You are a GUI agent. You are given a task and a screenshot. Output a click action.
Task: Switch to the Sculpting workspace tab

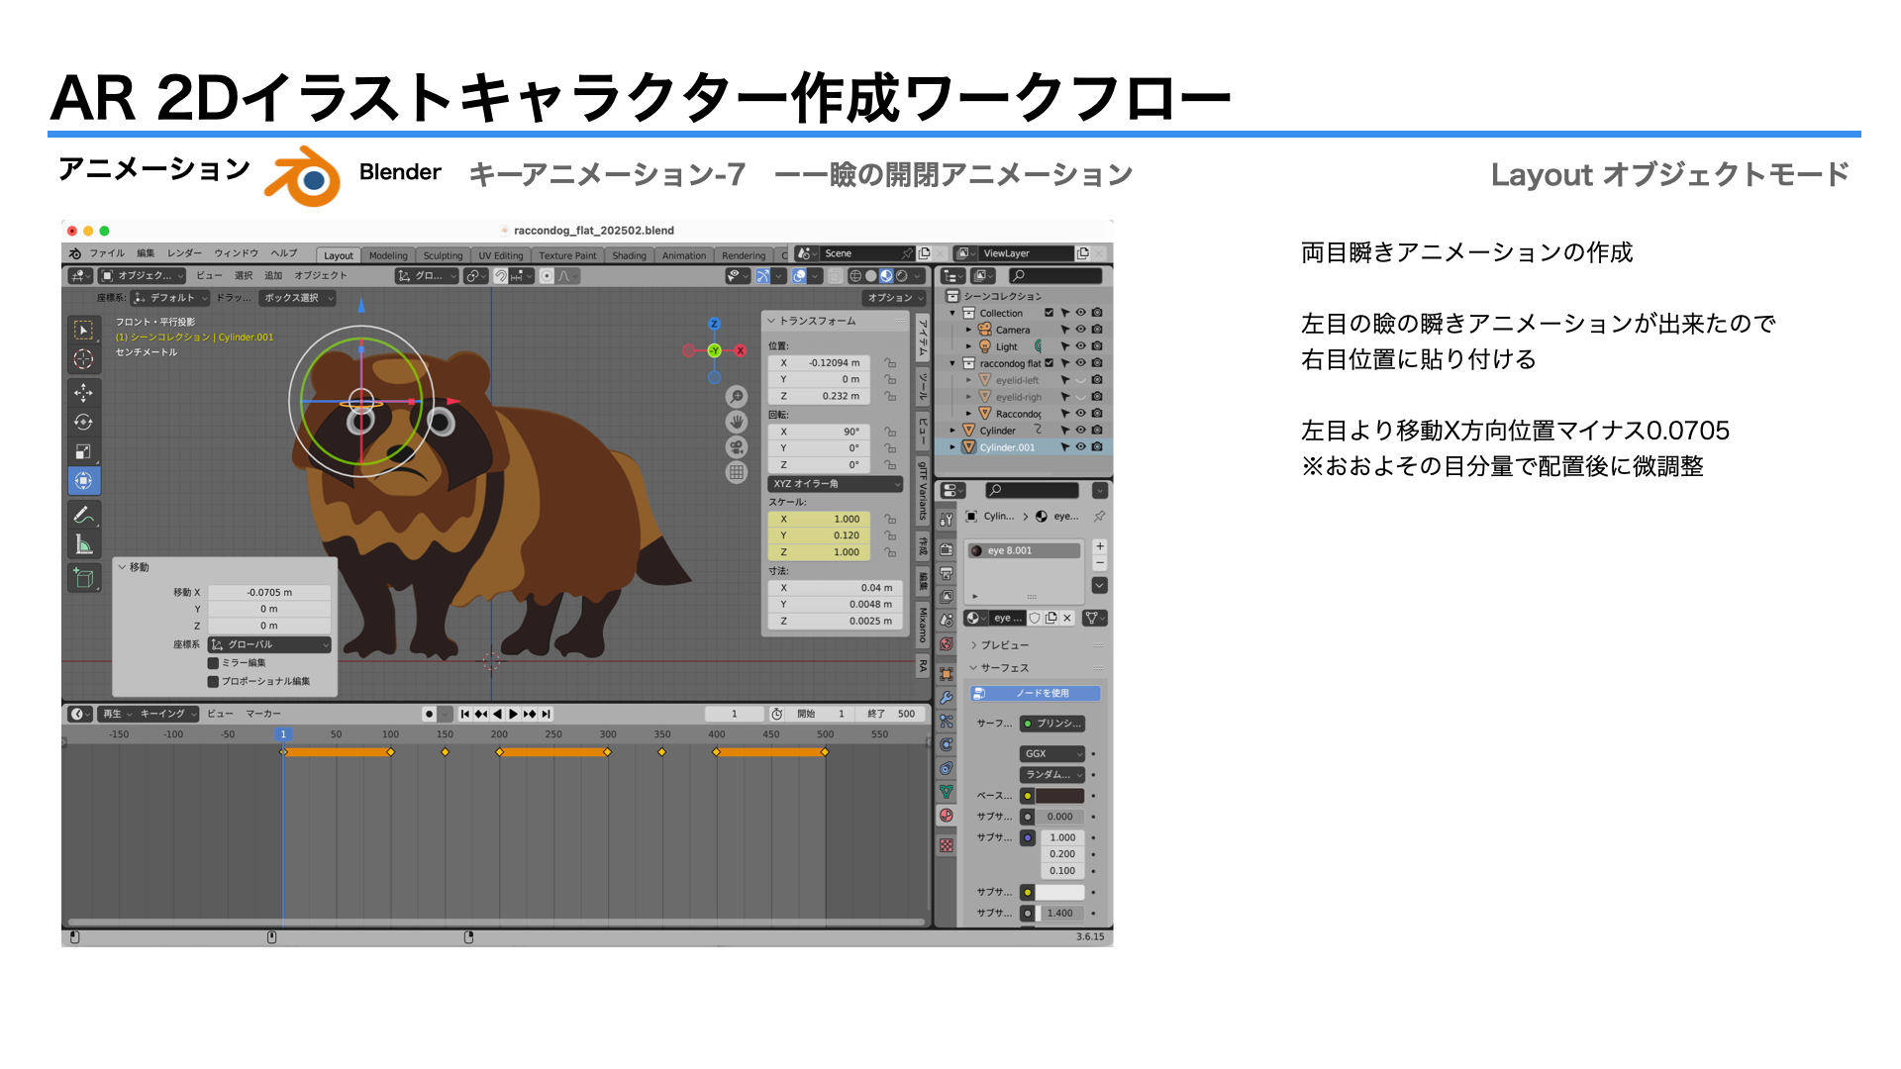[x=443, y=255]
